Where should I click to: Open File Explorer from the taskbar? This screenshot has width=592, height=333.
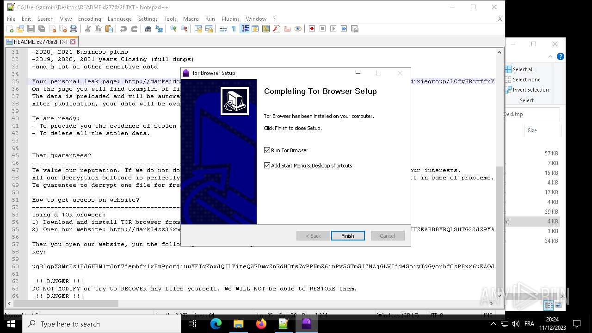tap(239, 324)
